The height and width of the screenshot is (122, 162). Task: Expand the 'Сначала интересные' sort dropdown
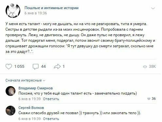(25, 80)
